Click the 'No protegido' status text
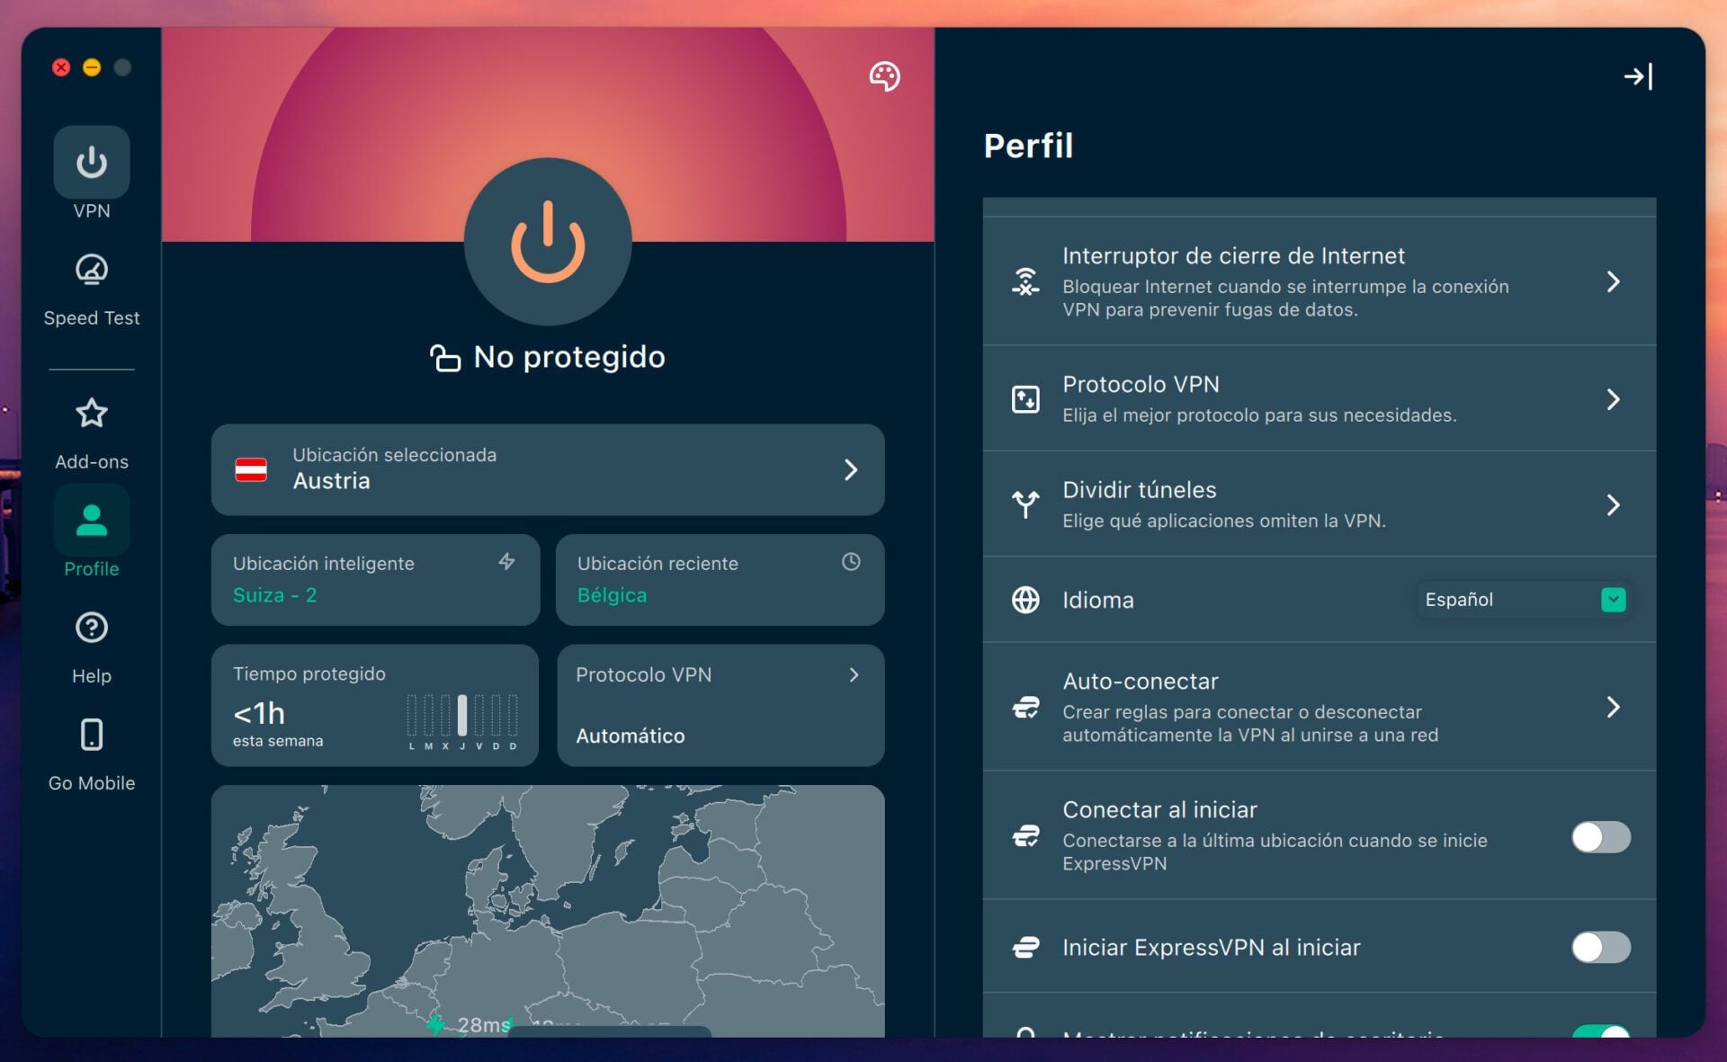 point(569,358)
